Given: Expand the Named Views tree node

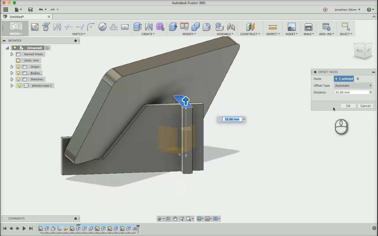Looking at the screenshot, I should click(12, 54).
